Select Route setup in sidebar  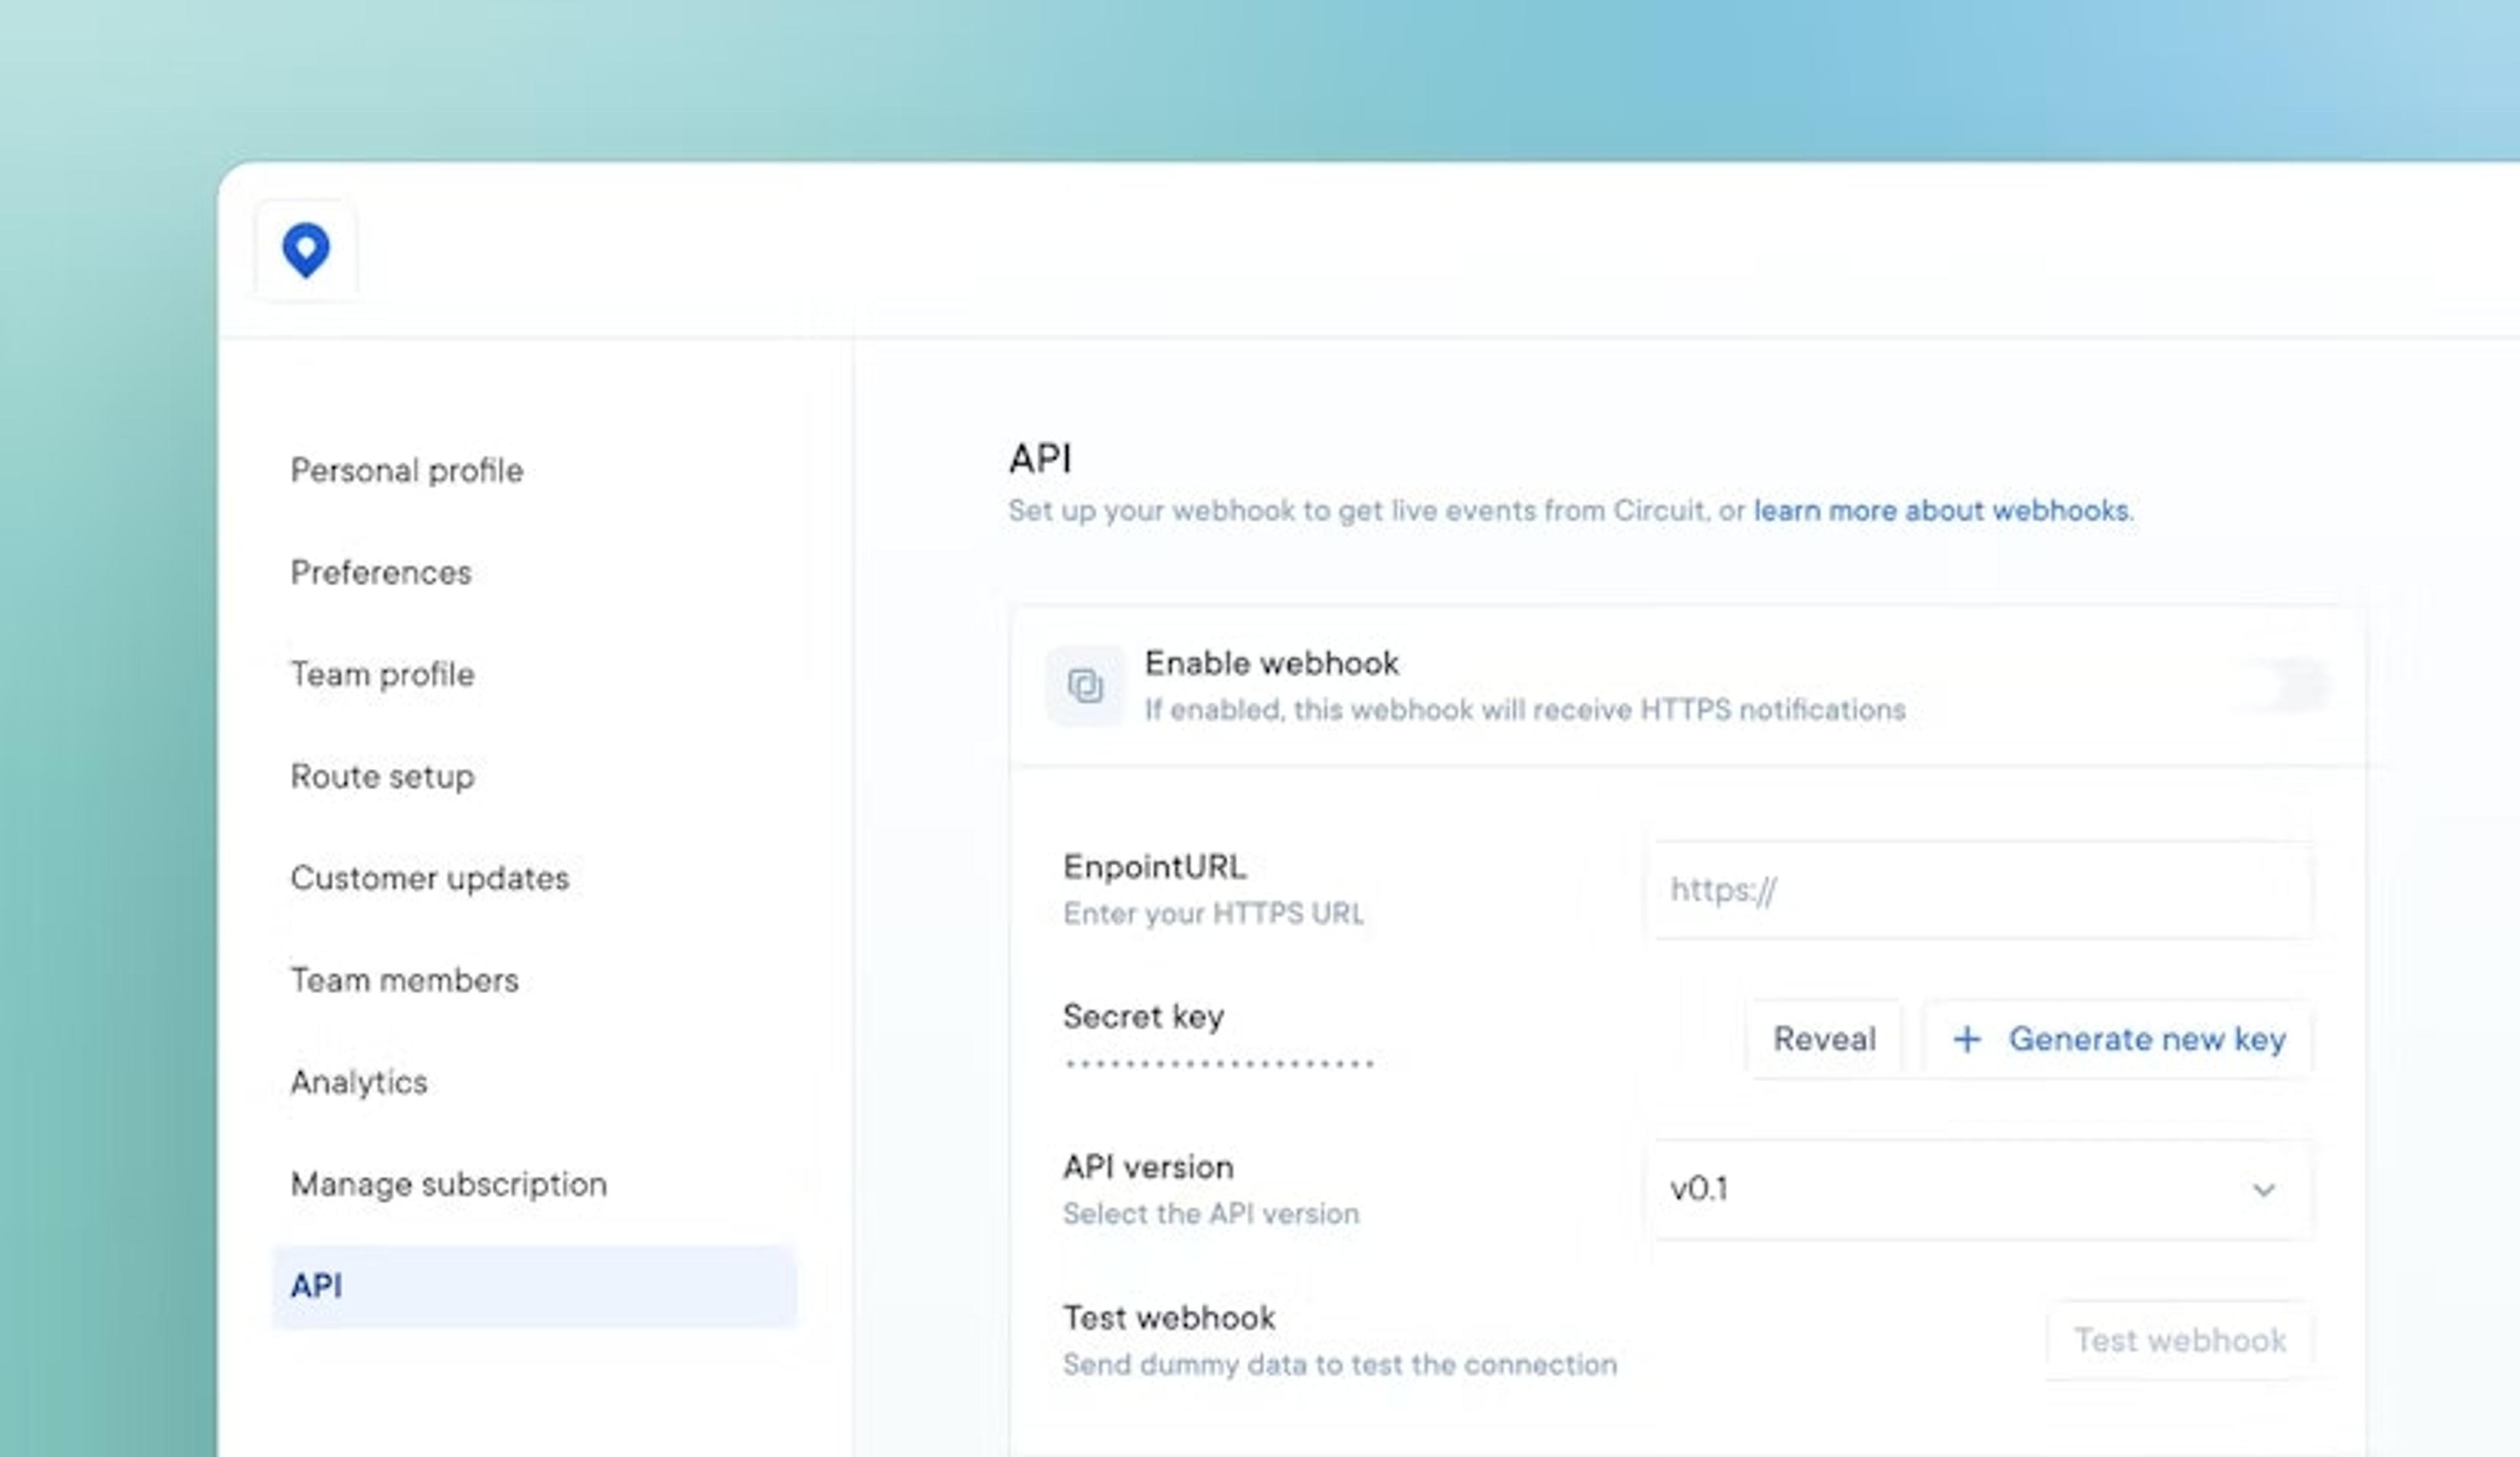(382, 777)
